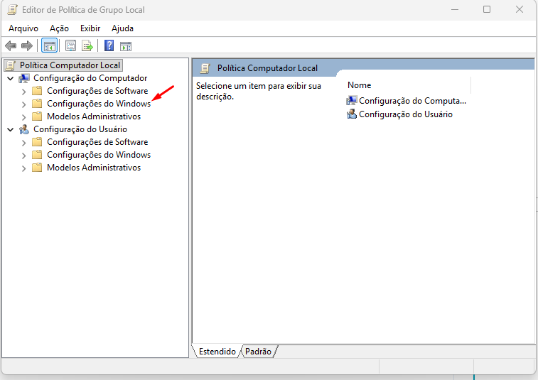Toggle the show/hide console tree icon
This screenshot has width=538, height=380.
[49, 46]
